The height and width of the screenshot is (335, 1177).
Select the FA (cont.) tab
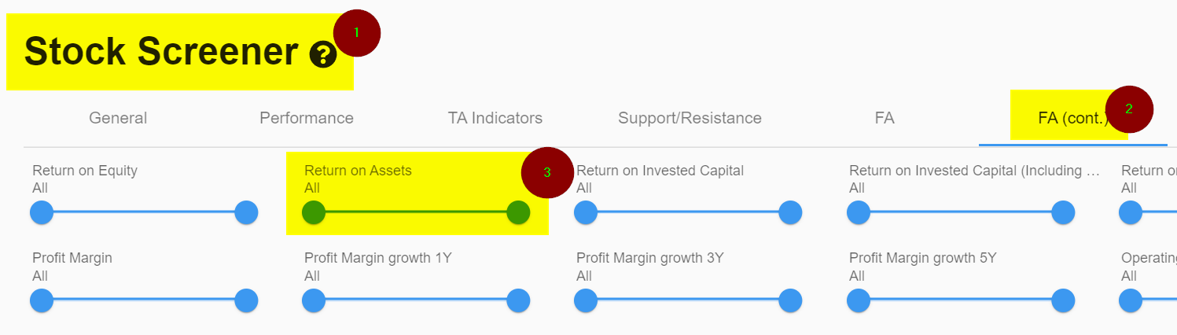point(1073,118)
